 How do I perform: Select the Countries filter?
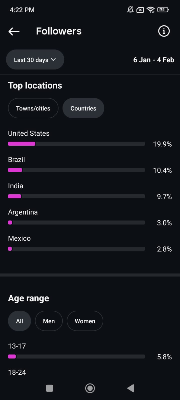[83, 108]
